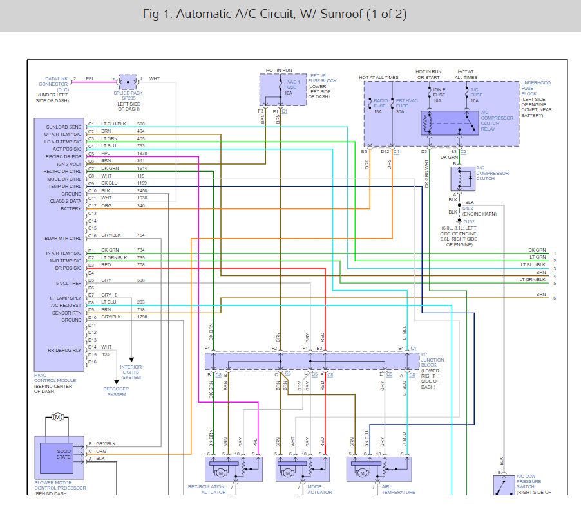The image size is (581, 514).
Task: Open the C1 link beside E4 on junction block
Action: (x=414, y=349)
